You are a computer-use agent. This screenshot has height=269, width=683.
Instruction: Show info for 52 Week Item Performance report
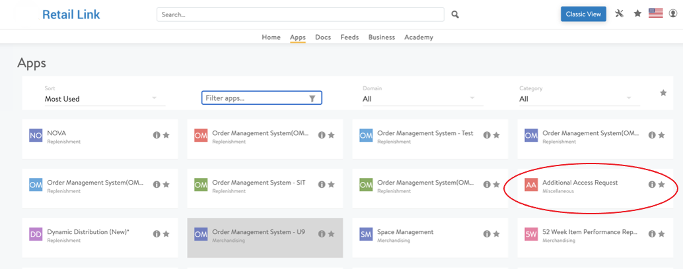pos(652,234)
